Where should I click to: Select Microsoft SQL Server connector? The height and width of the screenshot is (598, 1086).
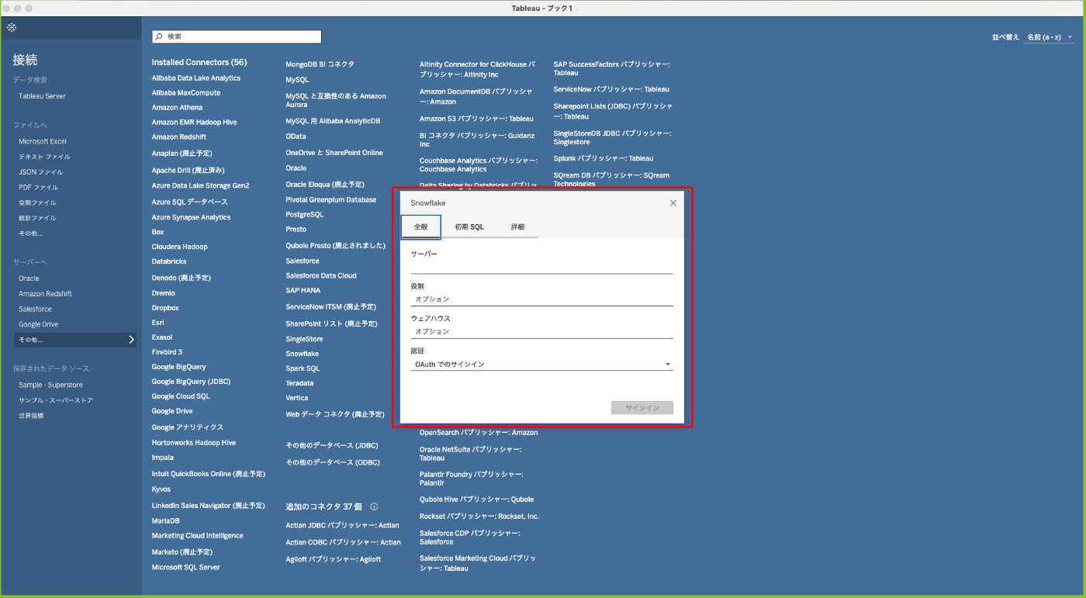186,568
